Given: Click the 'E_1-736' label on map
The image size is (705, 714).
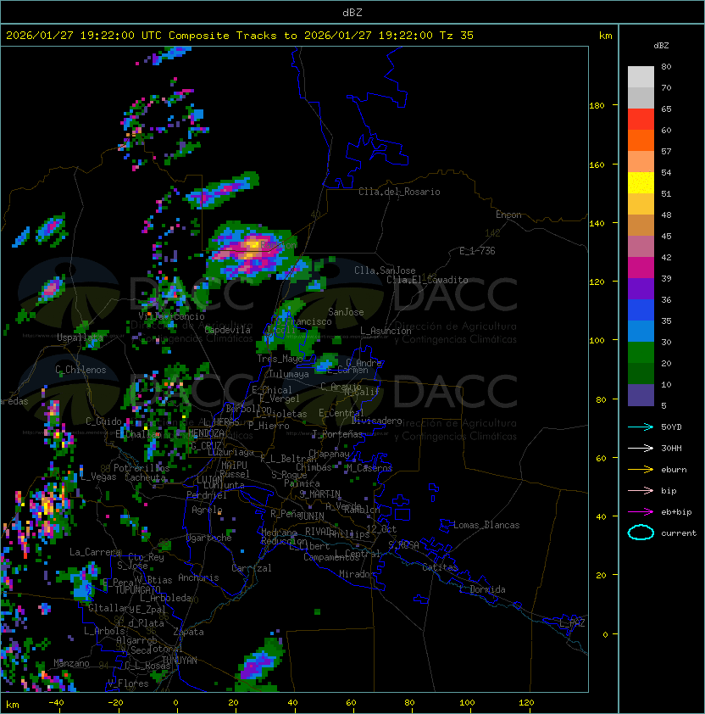Looking at the screenshot, I should [477, 251].
